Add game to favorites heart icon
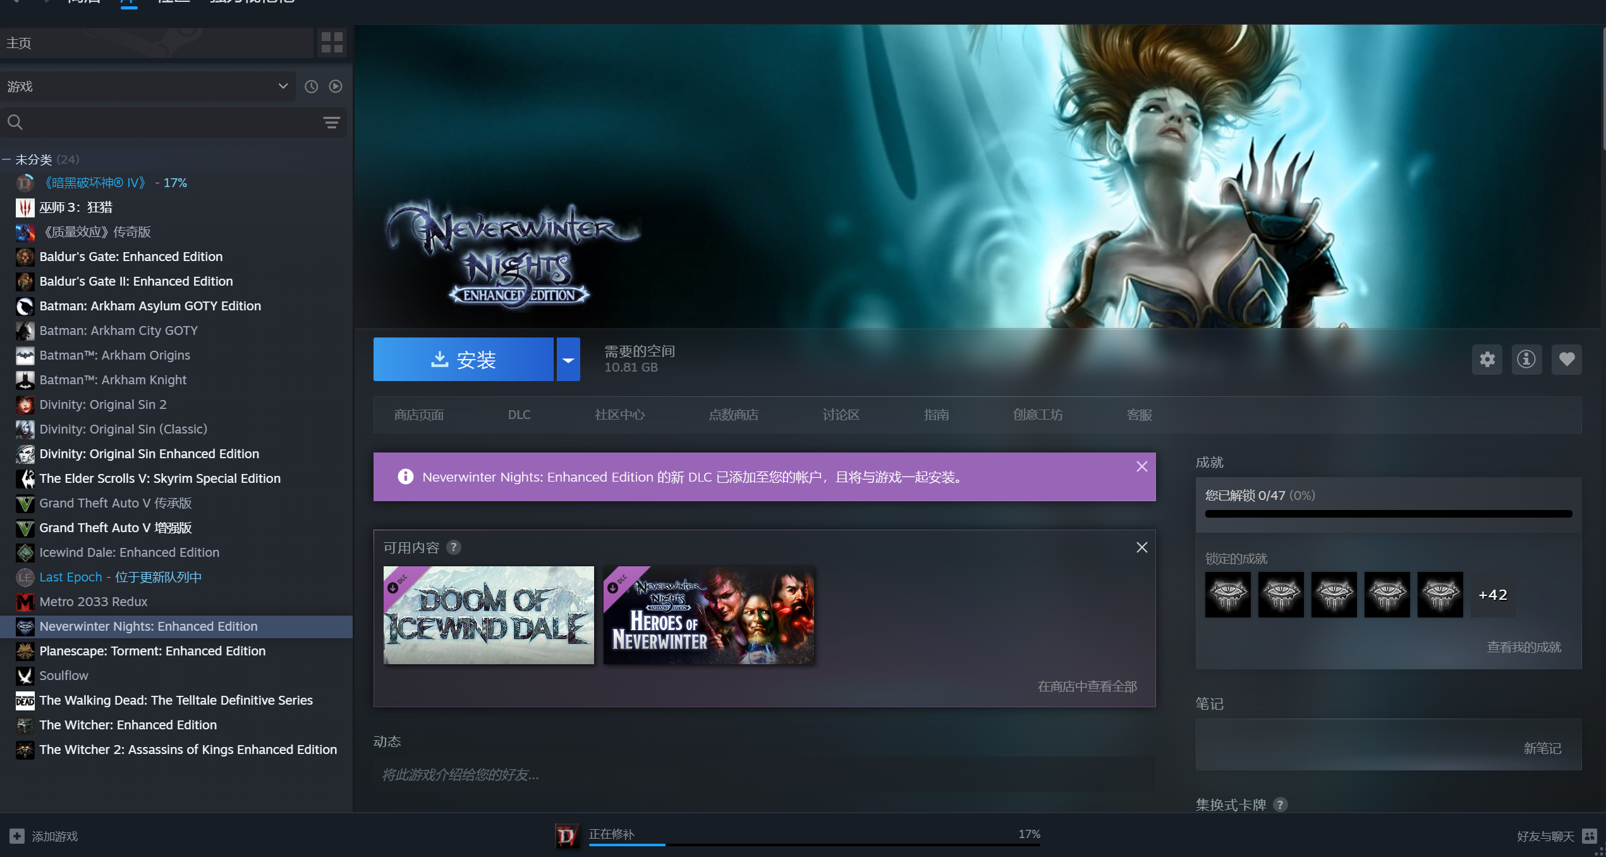The image size is (1606, 857). (1567, 360)
